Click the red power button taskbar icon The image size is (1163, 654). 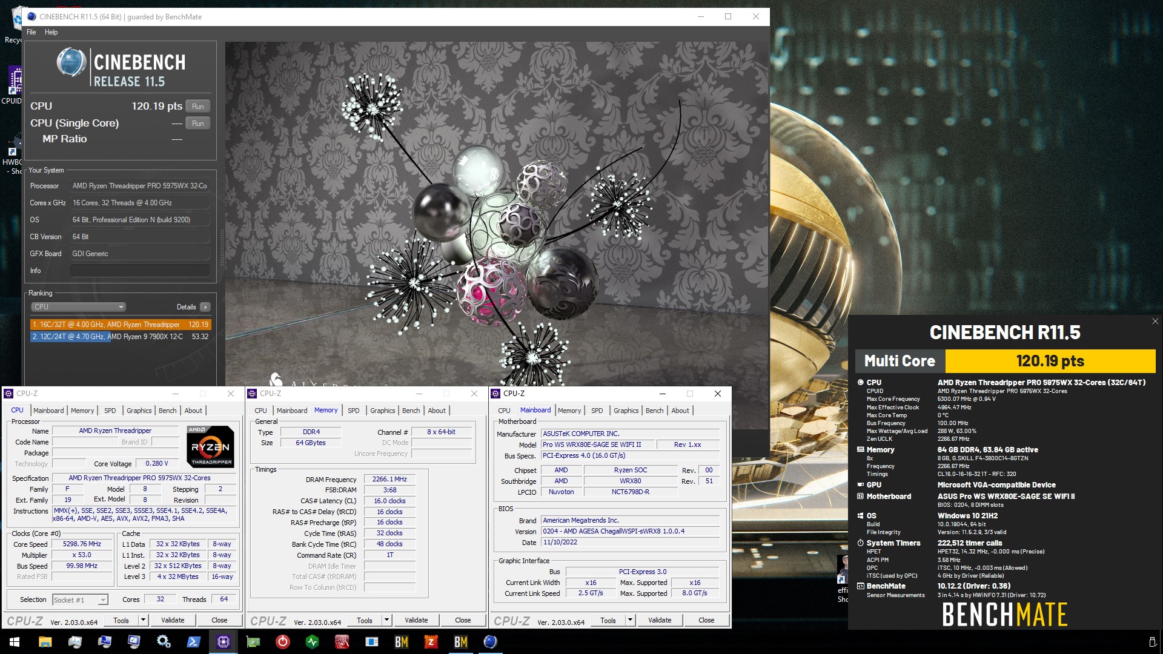pos(282,641)
